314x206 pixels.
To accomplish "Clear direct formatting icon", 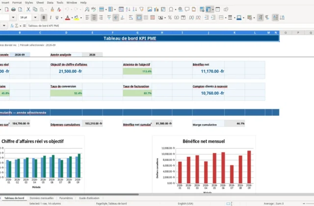I will (59, 9).
